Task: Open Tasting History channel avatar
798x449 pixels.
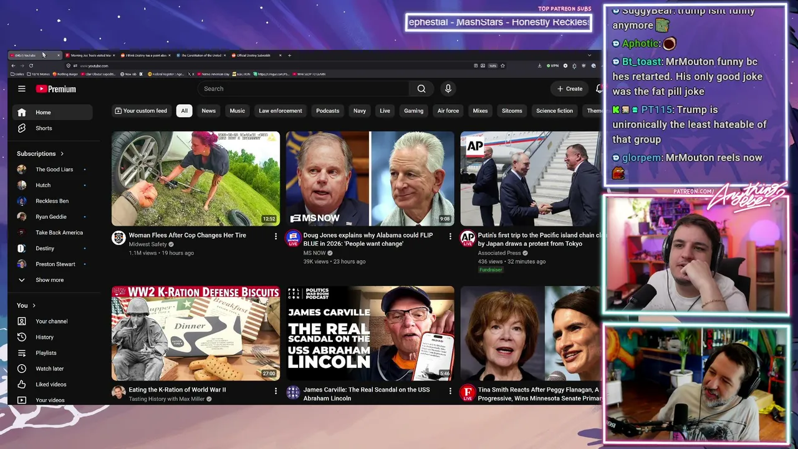Action: (118, 392)
